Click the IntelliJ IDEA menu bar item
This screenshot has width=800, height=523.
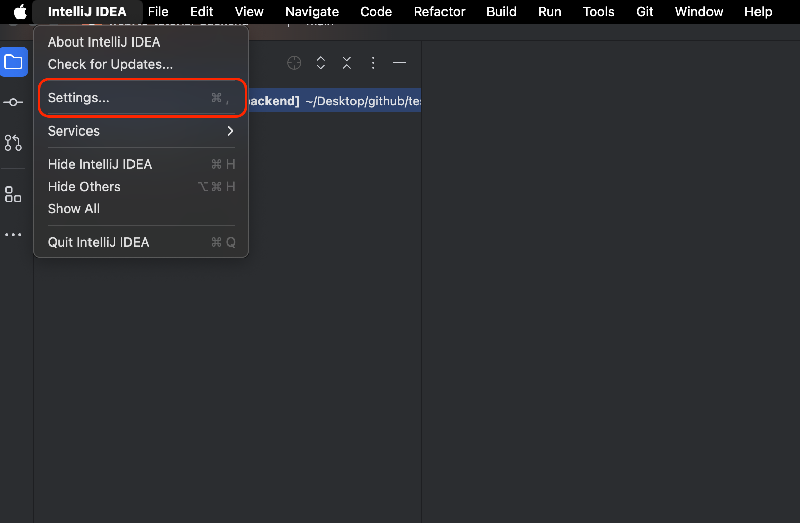[87, 12]
